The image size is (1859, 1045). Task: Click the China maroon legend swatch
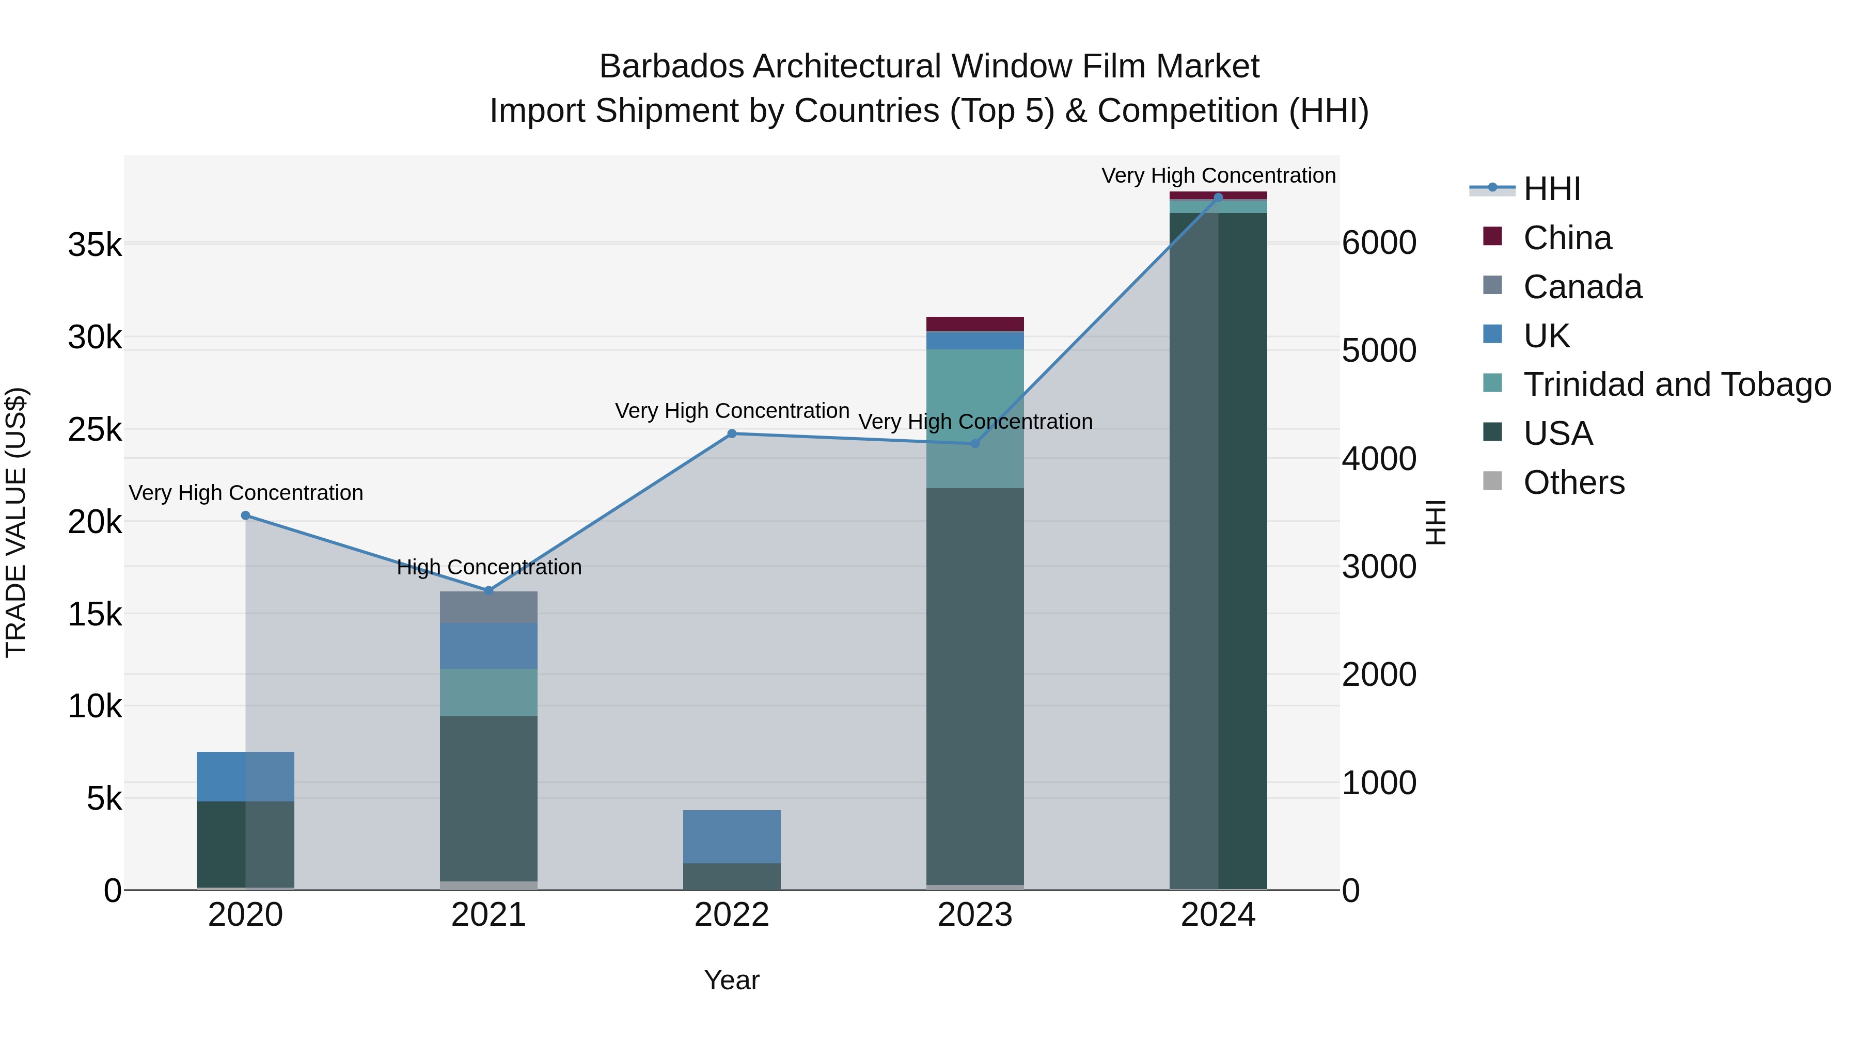point(1492,236)
